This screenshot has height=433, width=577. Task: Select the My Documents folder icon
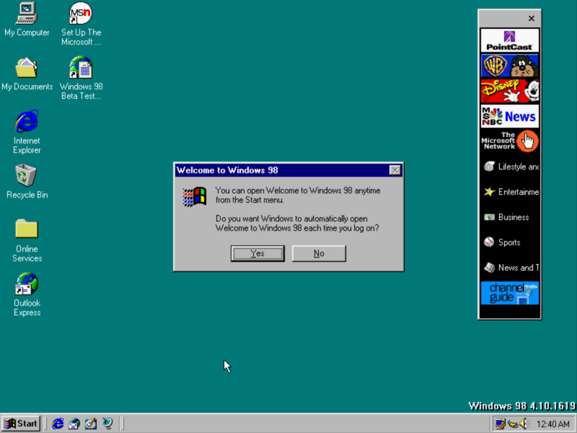(26, 68)
